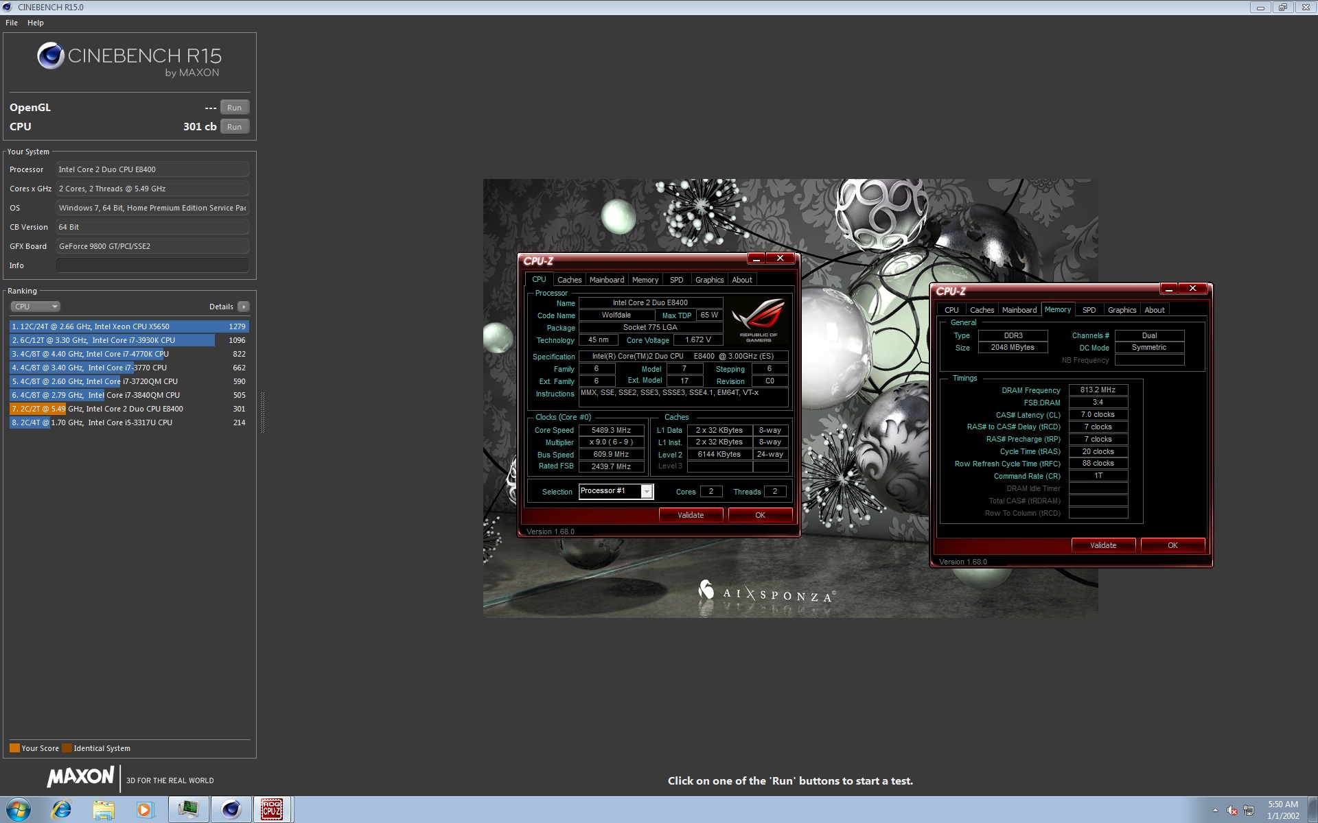This screenshot has height=823, width=1318.
Task: Switch to Cinebench taskbar icon
Action: click(231, 810)
